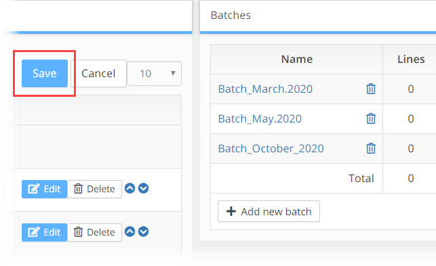Viewport: 436px width, 266px height.
Task: Click the Name column header
Action: [297, 59]
